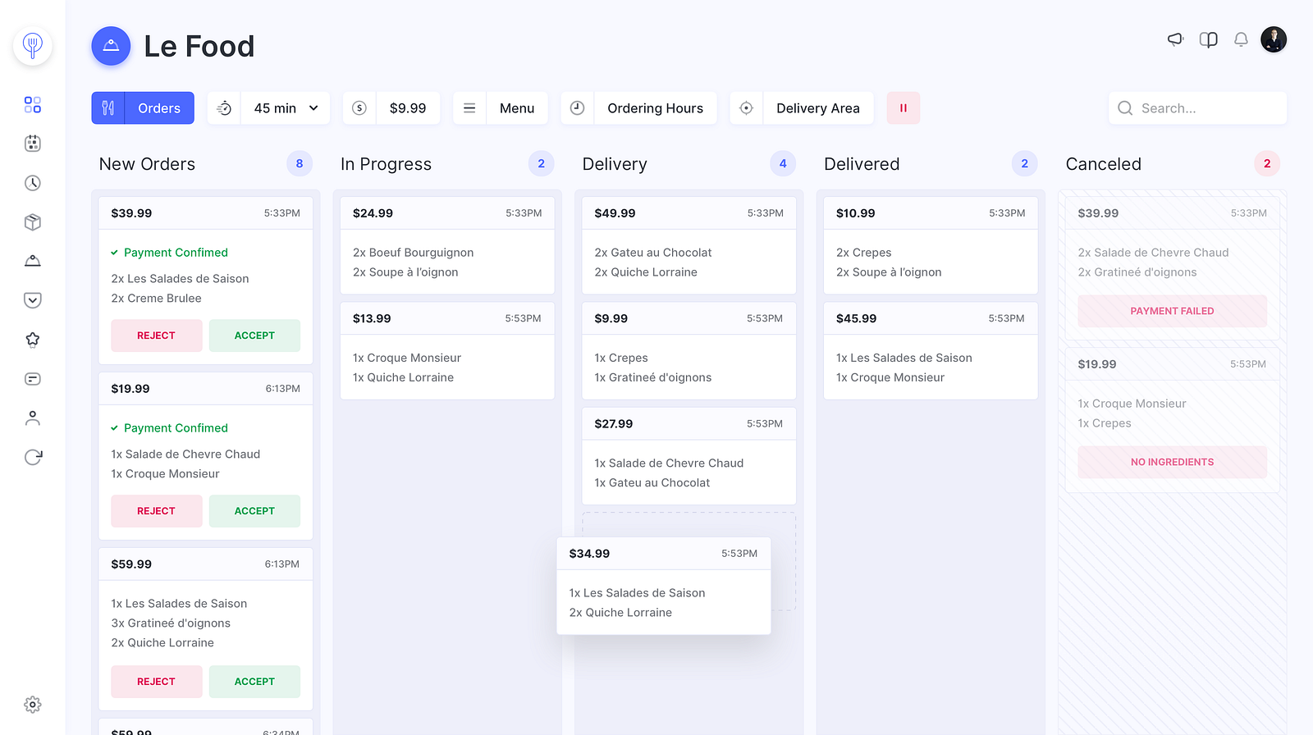Click "2x Creme Brulee" item text
Viewport: 1313px width, 735px height.
coord(157,299)
